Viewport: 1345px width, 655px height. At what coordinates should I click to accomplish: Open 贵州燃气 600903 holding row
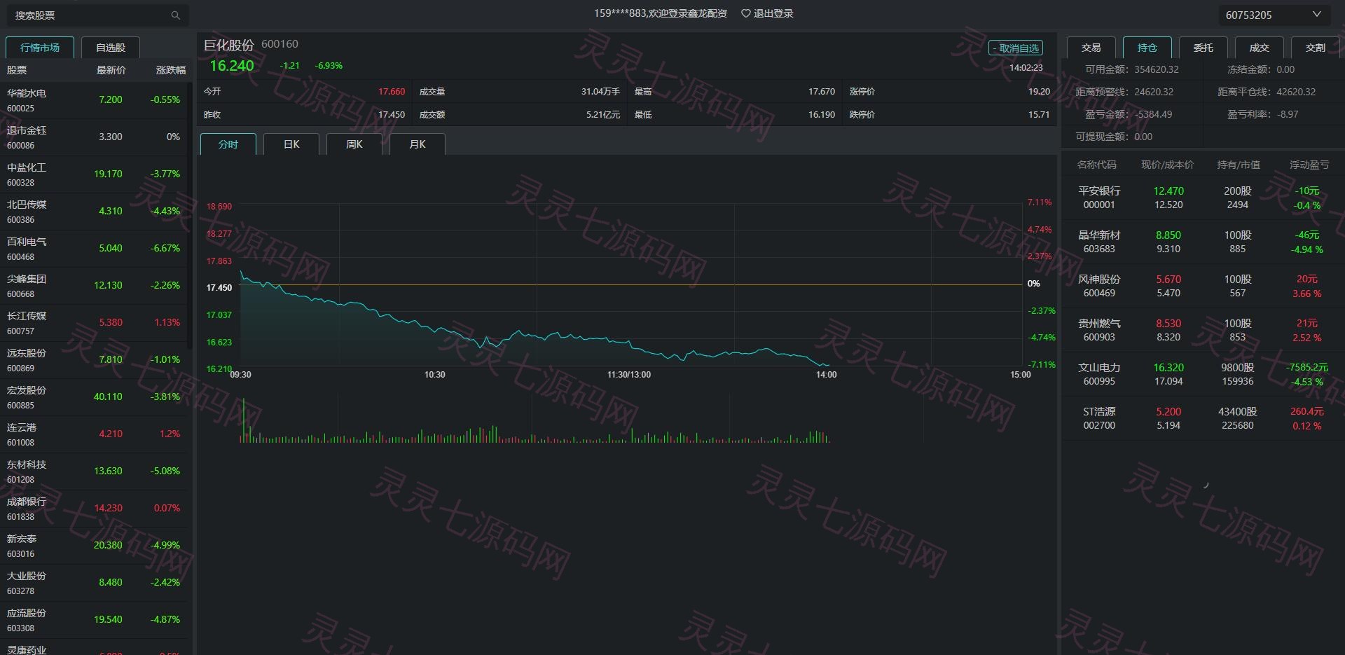[x=1202, y=330]
